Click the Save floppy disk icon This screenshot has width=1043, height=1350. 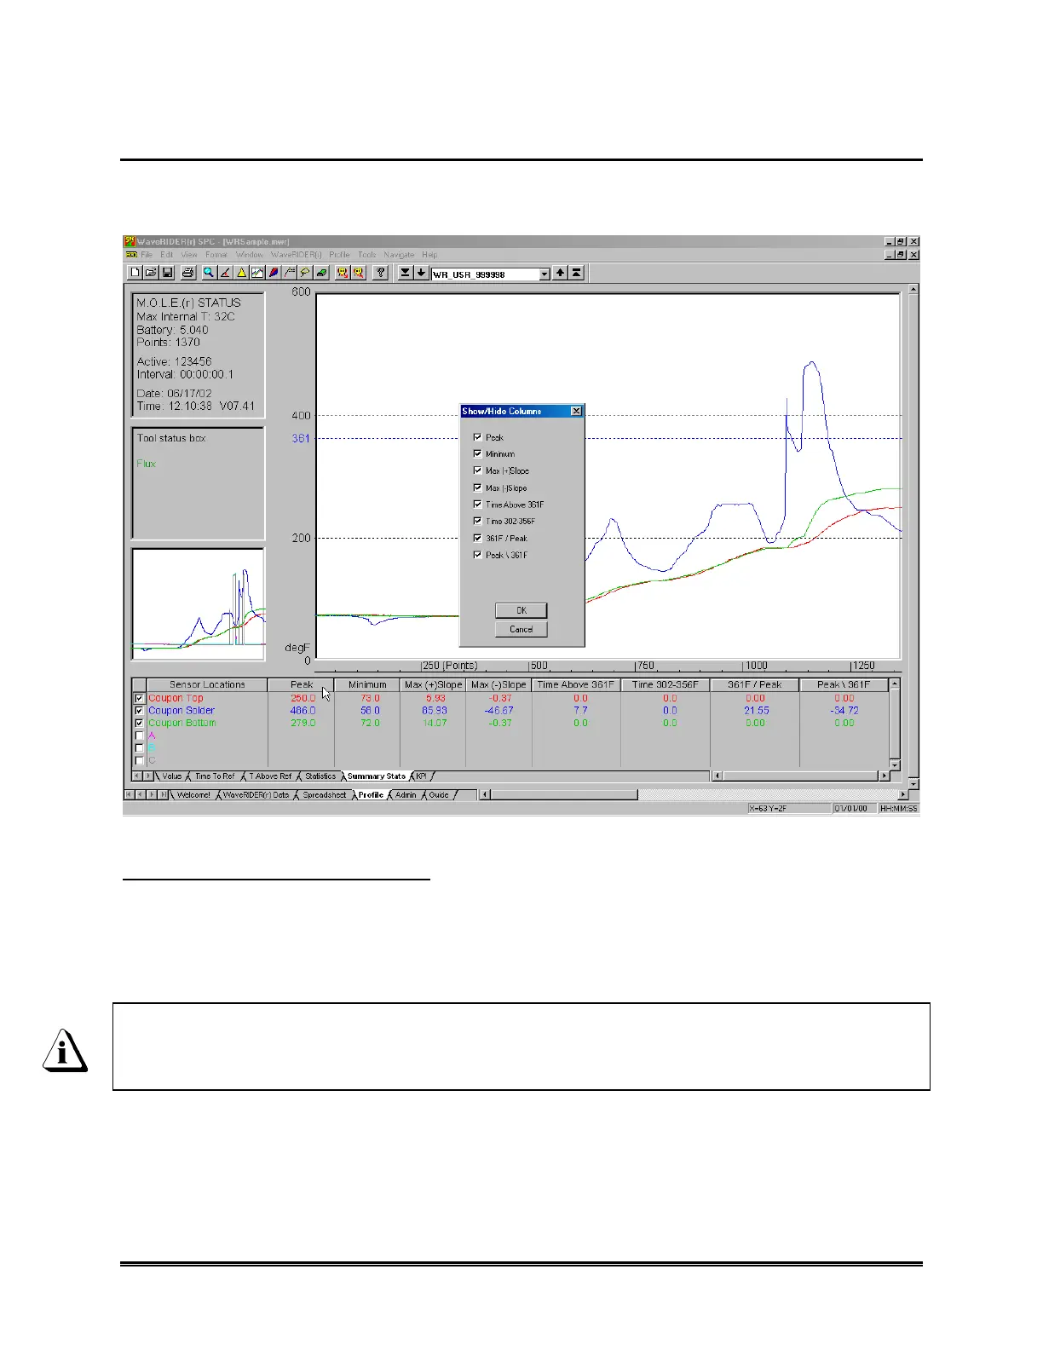167,273
